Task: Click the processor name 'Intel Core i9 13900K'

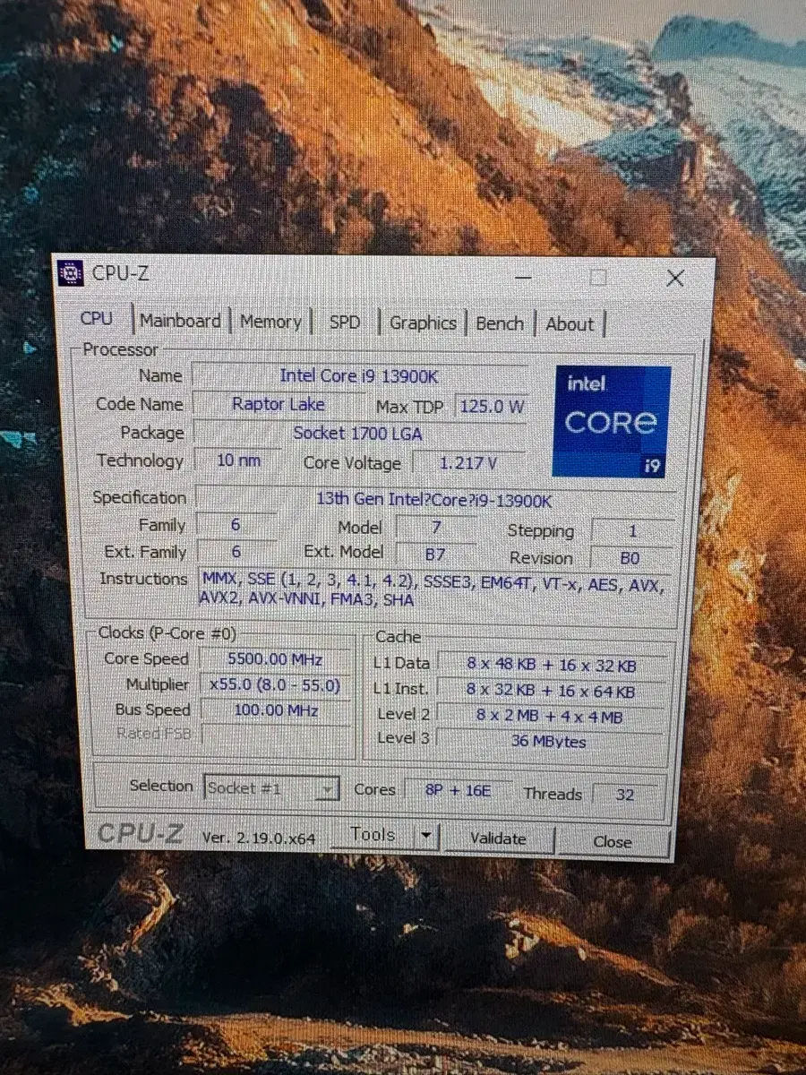Action: tap(359, 376)
